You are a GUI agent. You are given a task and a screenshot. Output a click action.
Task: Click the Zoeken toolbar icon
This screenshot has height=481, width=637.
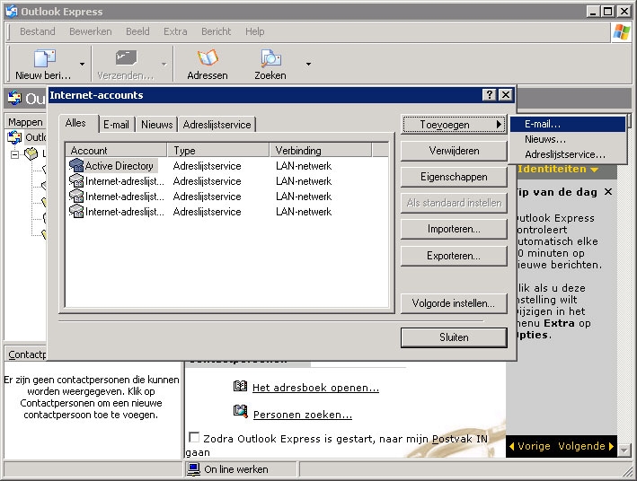pyautogui.click(x=270, y=58)
